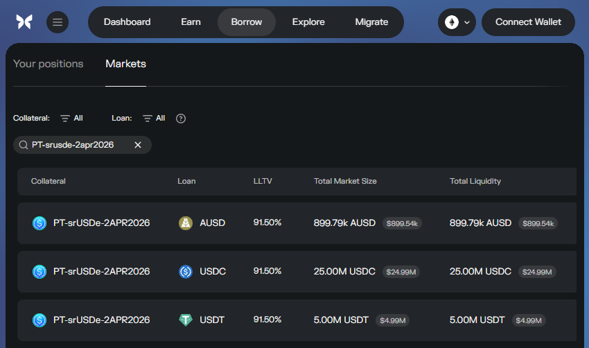The width and height of the screenshot is (589, 348).
Task: Sort by the Collateral column header
Action: [x=48, y=181]
